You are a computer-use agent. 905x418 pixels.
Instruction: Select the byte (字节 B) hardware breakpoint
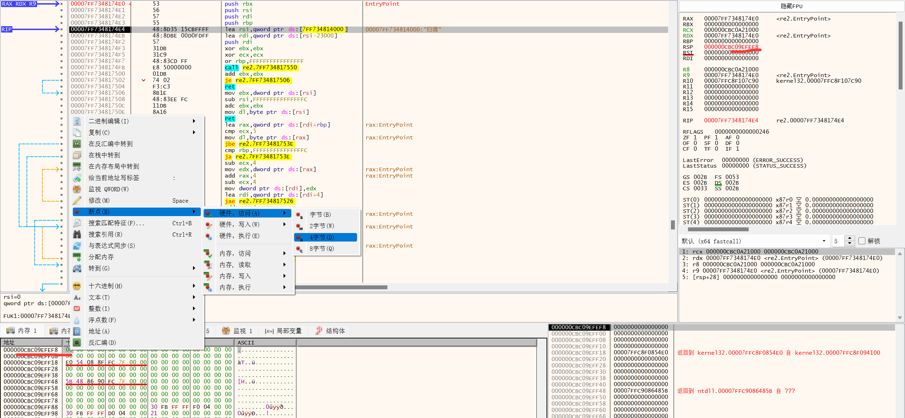pyautogui.click(x=326, y=215)
